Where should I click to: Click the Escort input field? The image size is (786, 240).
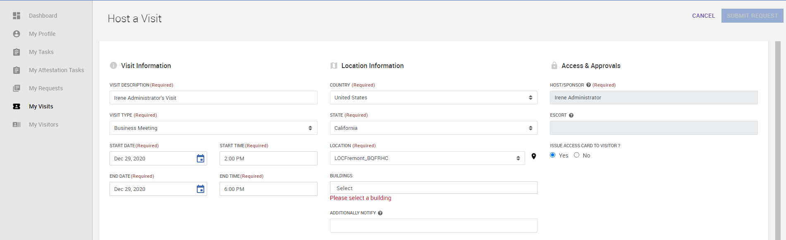654,128
